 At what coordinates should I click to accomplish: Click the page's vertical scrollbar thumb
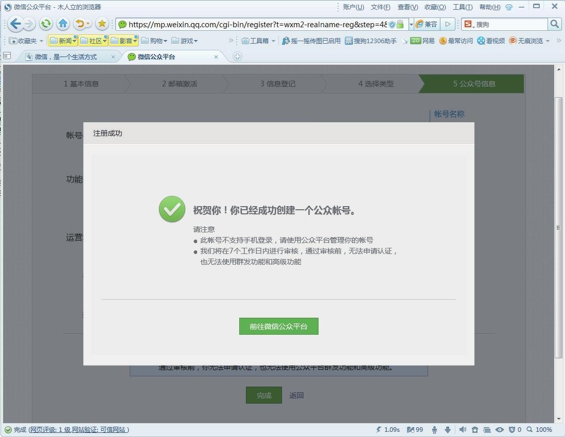coord(558,228)
